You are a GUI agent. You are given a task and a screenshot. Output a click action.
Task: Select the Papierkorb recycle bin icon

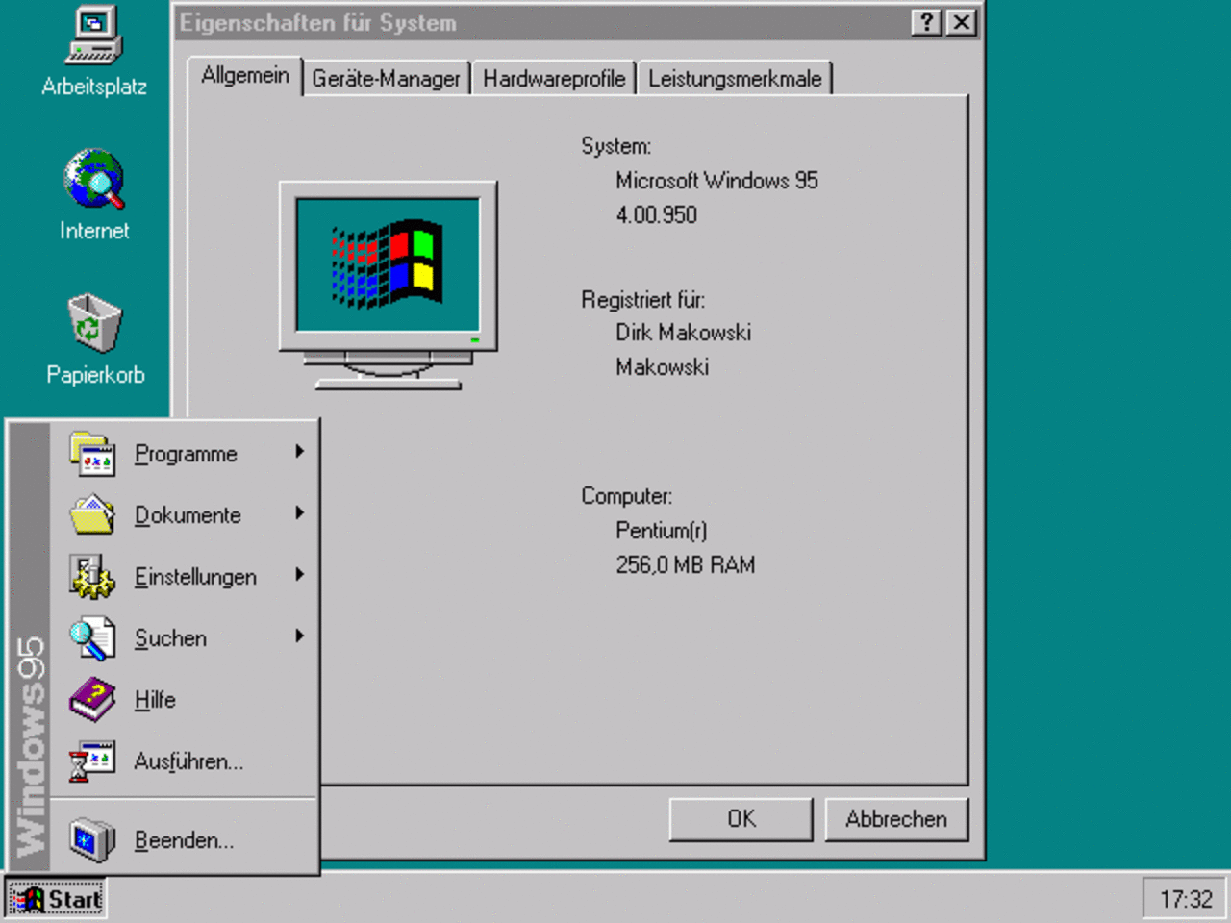coord(94,323)
